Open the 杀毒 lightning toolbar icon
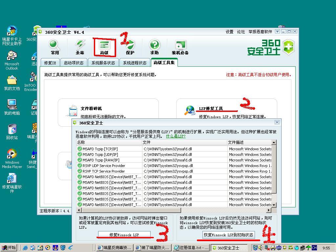The height and width of the screenshot is (252, 336). [x=80, y=47]
